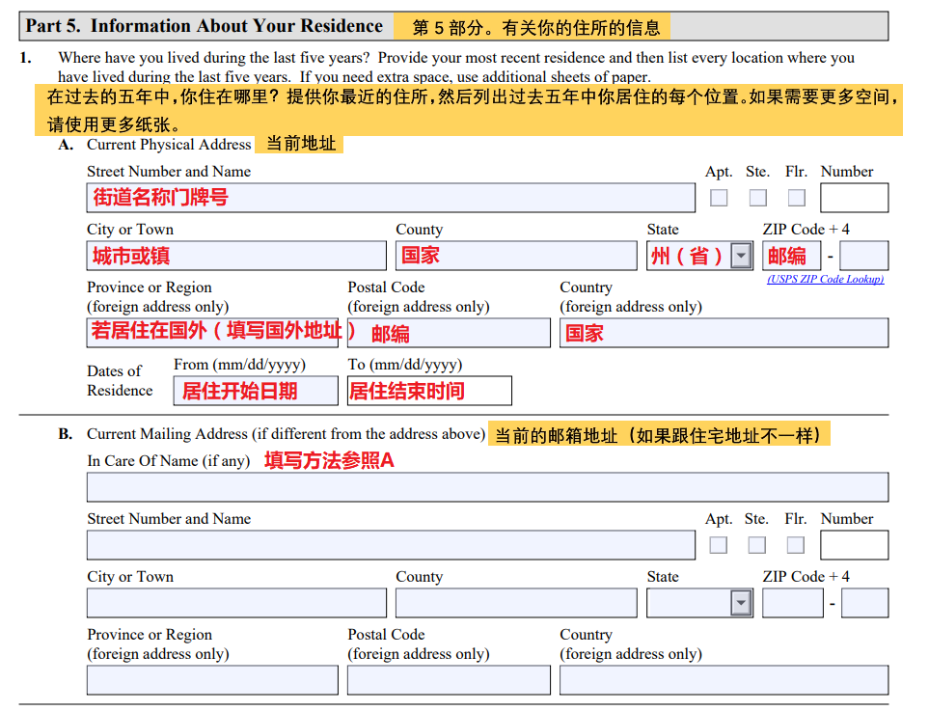Check the Apt. box for current physical address

coord(719,198)
